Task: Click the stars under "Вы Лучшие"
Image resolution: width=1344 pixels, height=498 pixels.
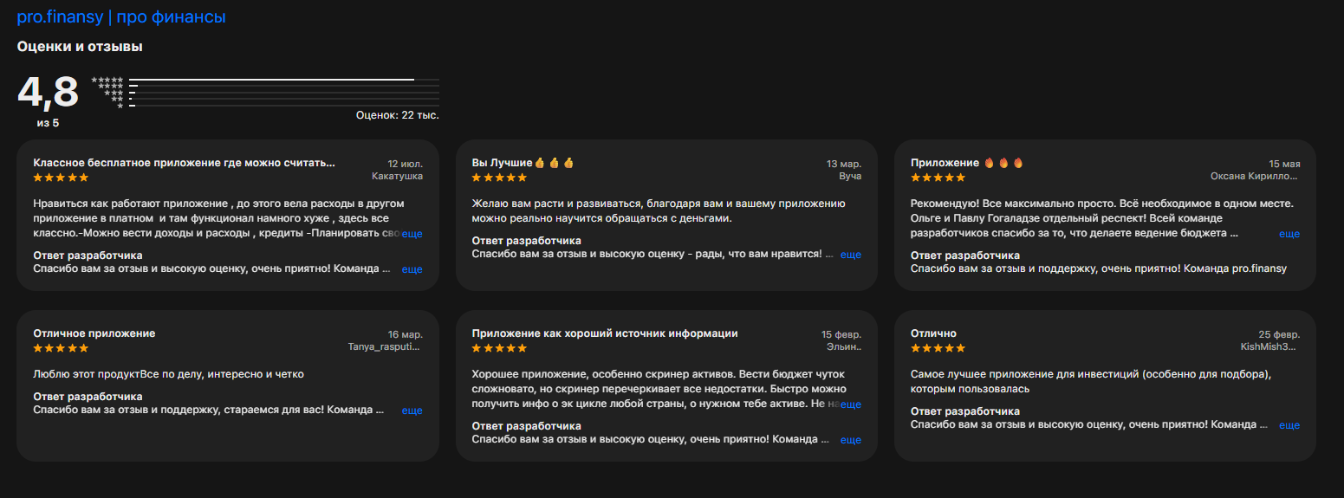Action: click(x=499, y=178)
